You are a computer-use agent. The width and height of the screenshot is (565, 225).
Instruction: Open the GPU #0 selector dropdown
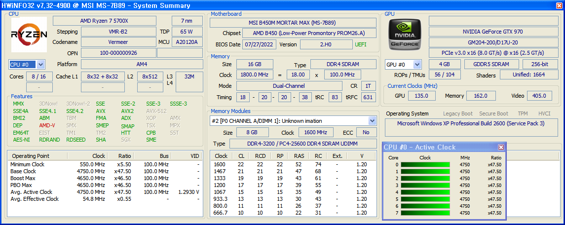click(417, 65)
